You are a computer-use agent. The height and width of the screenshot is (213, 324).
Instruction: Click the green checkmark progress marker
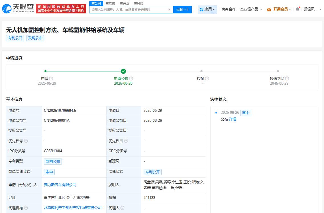click(x=123, y=71)
